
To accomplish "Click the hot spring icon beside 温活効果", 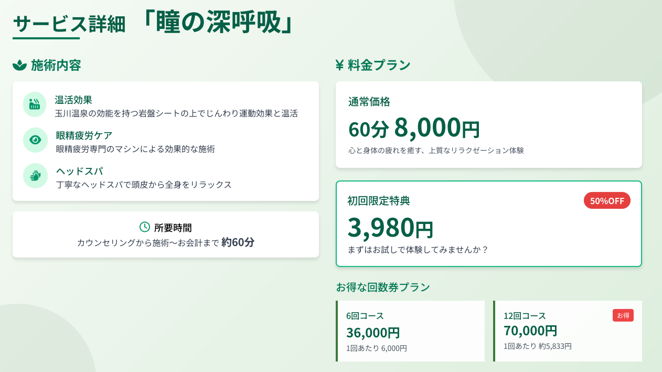I will click(x=35, y=104).
